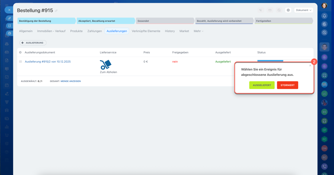Open row actions menu for Auslieferung #915/2
This screenshot has height=175, width=334.
[x=20, y=62]
